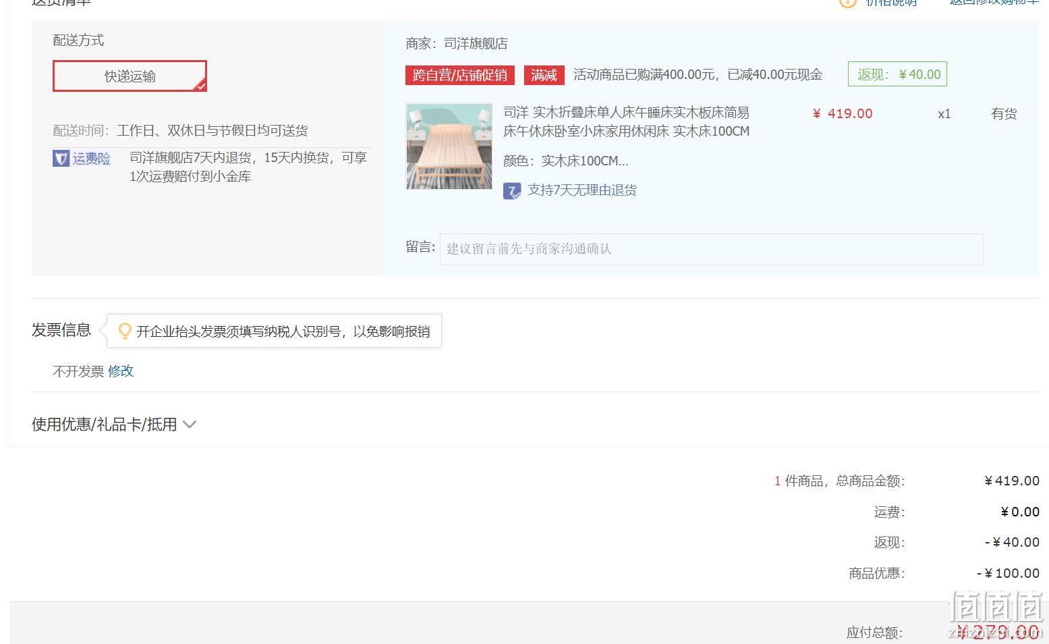1049x644 pixels.
Task: Click the 运费险 shield icon
Action: coord(61,159)
